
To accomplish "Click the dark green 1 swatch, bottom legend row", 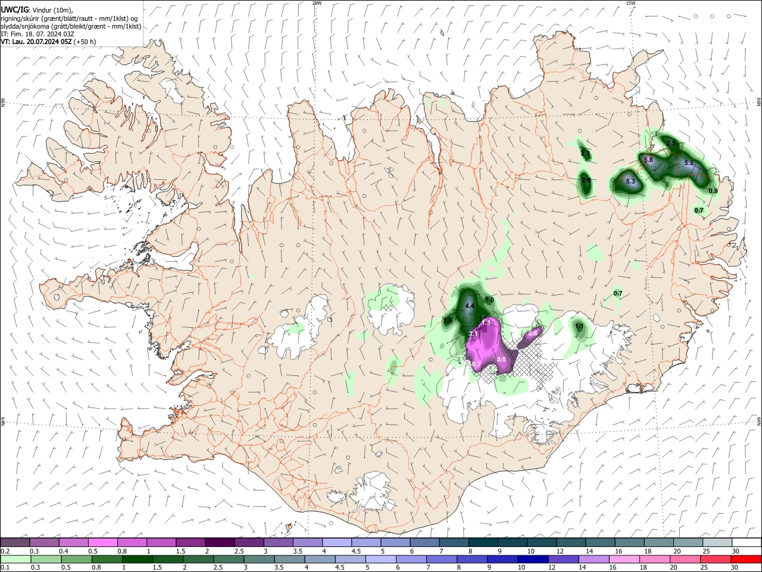I will [x=137, y=559].
